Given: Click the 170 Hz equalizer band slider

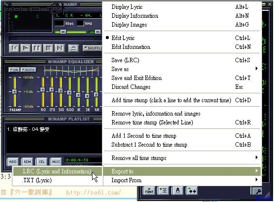Looking at the screenshot, I should coord(51,90).
